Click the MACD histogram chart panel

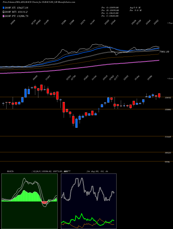coord(29,201)
